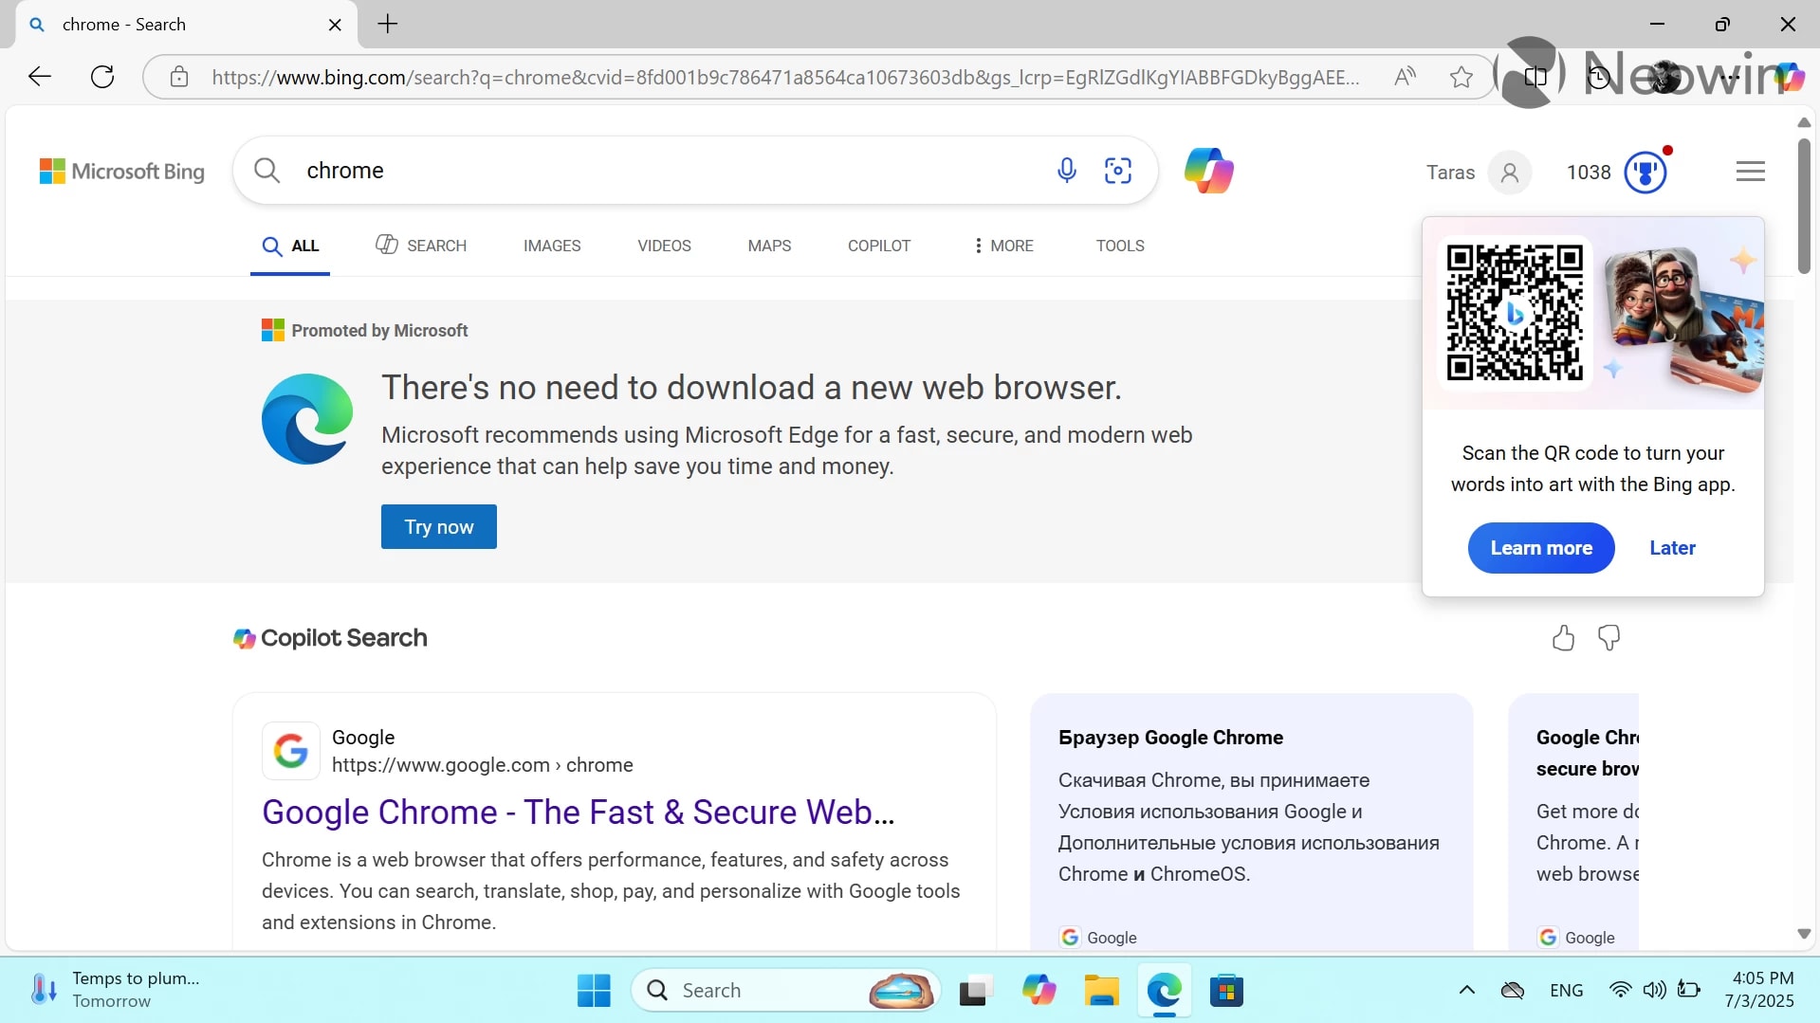Show hidden system tray icons
This screenshot has height=1023, width=1820.
click(x=1466, y=989)
